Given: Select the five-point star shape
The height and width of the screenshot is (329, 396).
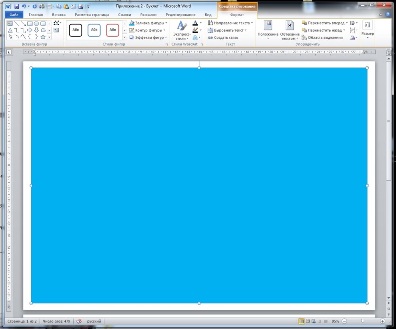Looking at the screenshot, I should (43, 37).
